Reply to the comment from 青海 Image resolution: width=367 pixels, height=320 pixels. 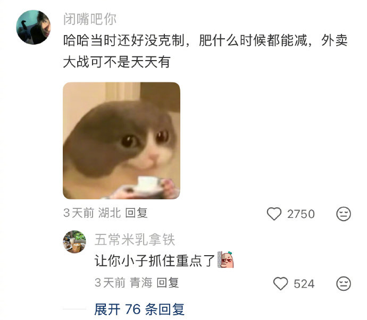(168, 282)
